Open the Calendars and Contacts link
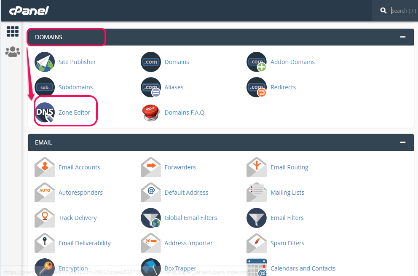This screenshot has width=418, height=276. 303,268
